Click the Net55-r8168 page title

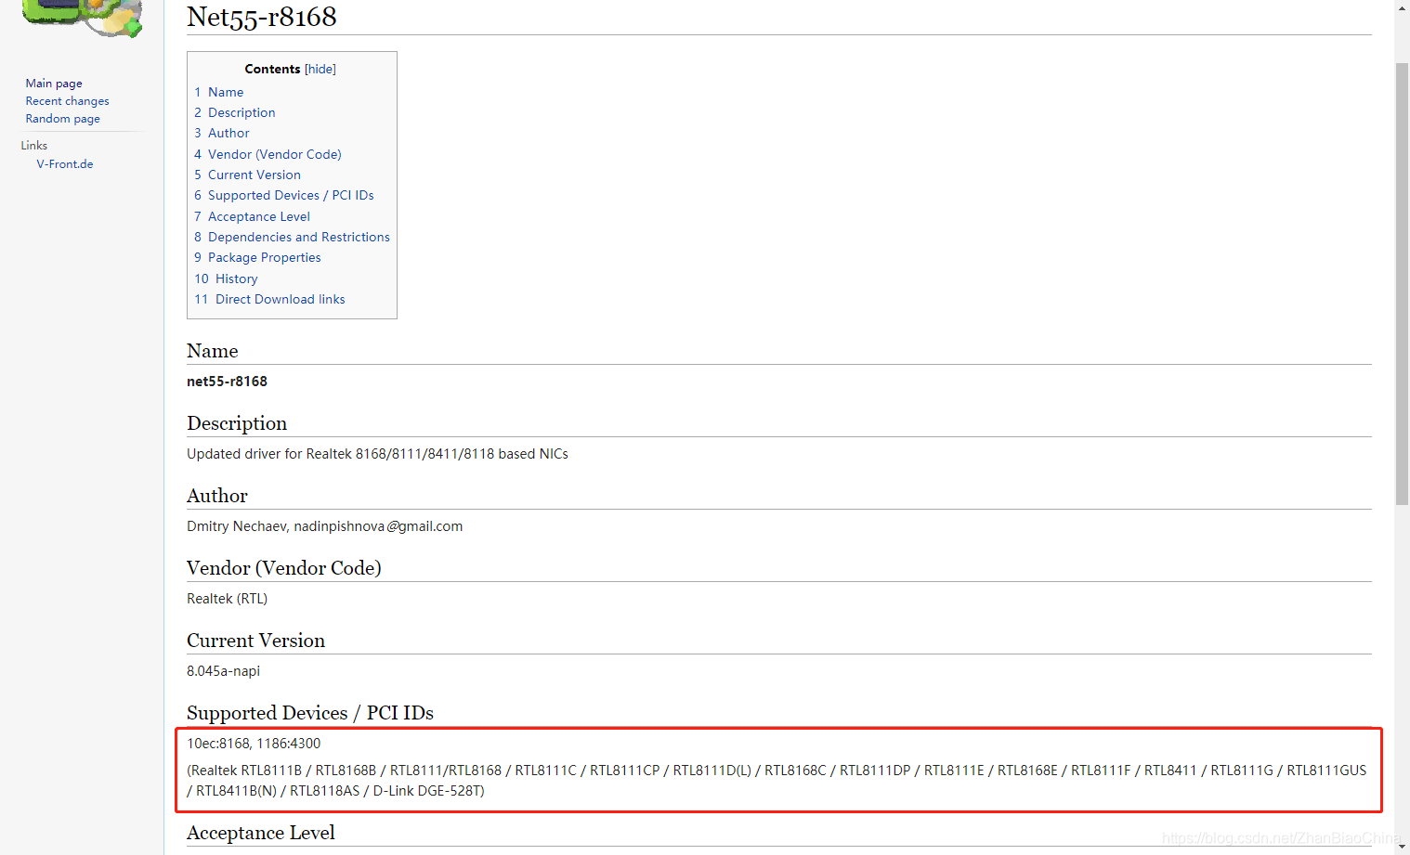click(262, 17)
